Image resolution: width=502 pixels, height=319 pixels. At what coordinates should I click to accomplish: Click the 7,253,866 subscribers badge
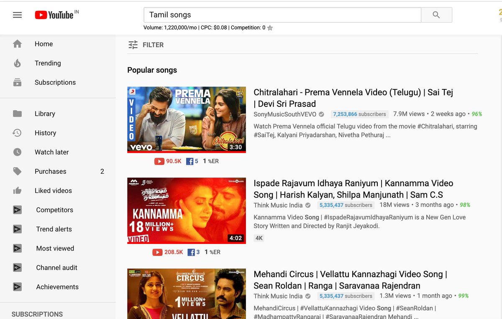[x=359, y=114]
